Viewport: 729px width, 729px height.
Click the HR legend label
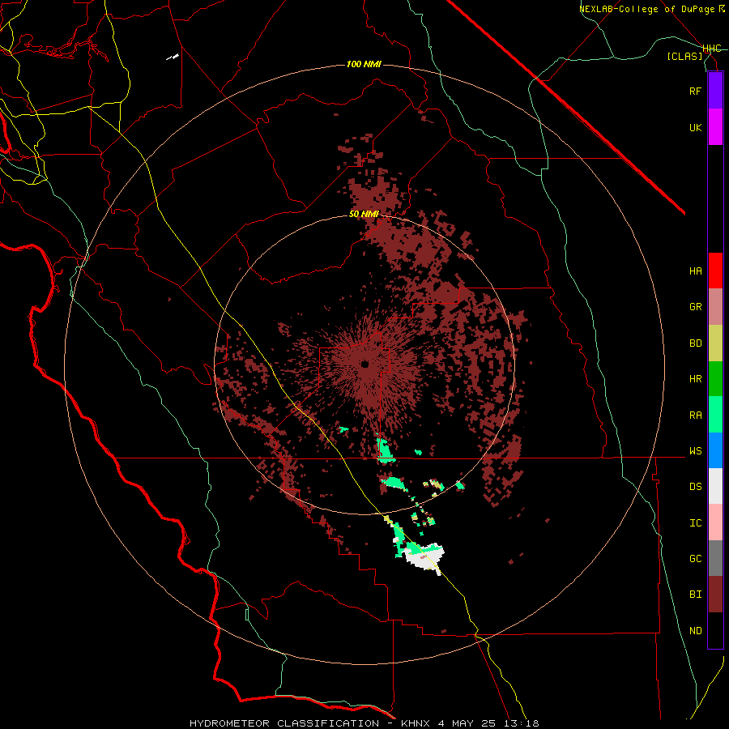695,379
